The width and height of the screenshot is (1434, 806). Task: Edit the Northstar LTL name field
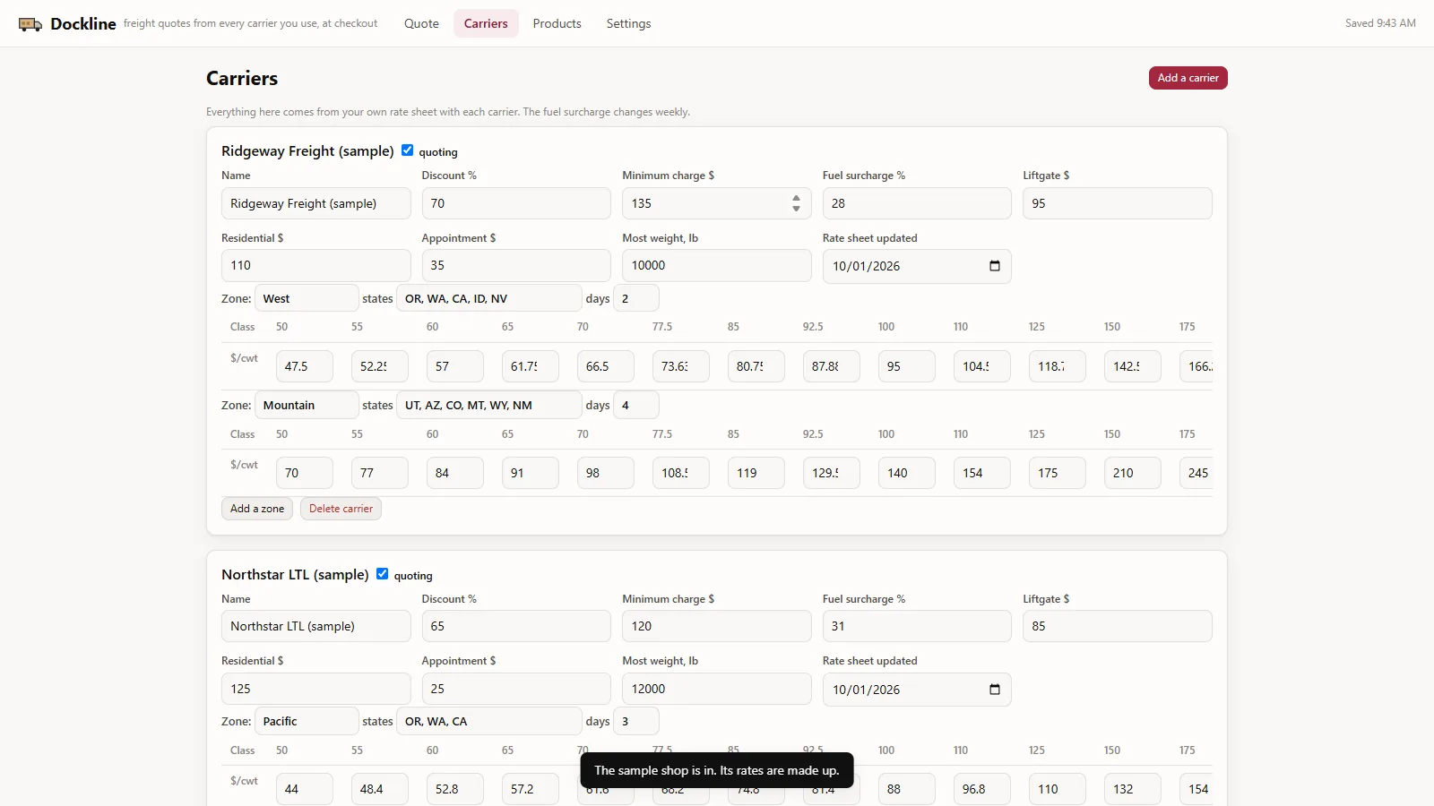click(315, 626)
